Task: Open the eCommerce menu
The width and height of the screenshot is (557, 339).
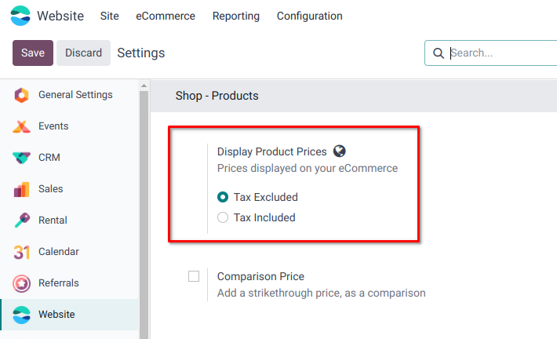Action: click(x=166, y=16)
